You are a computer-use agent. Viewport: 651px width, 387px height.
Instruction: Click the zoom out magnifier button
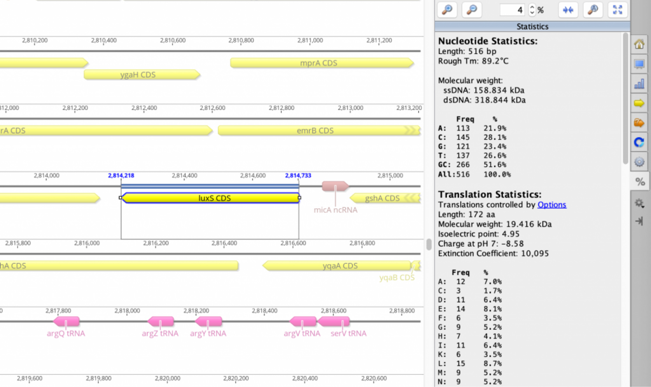[x=472, y=10]
